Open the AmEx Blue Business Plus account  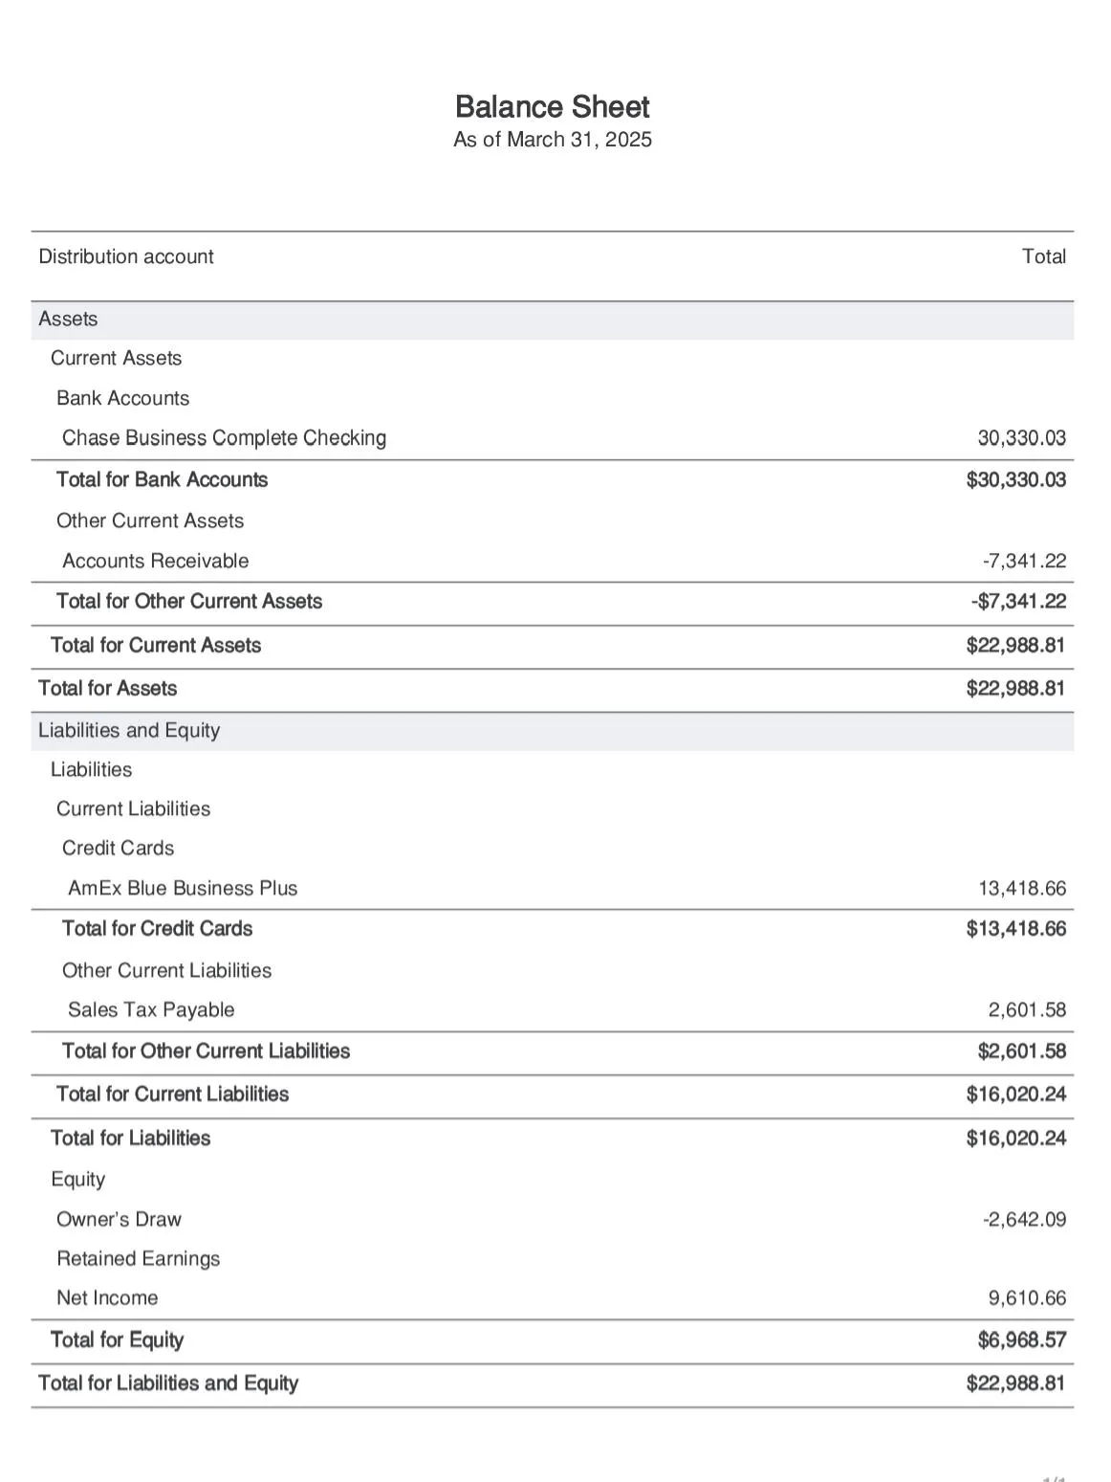(x=183, y=888)
